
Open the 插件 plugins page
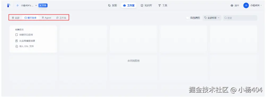pyautogui.click(x=235, y=5)
